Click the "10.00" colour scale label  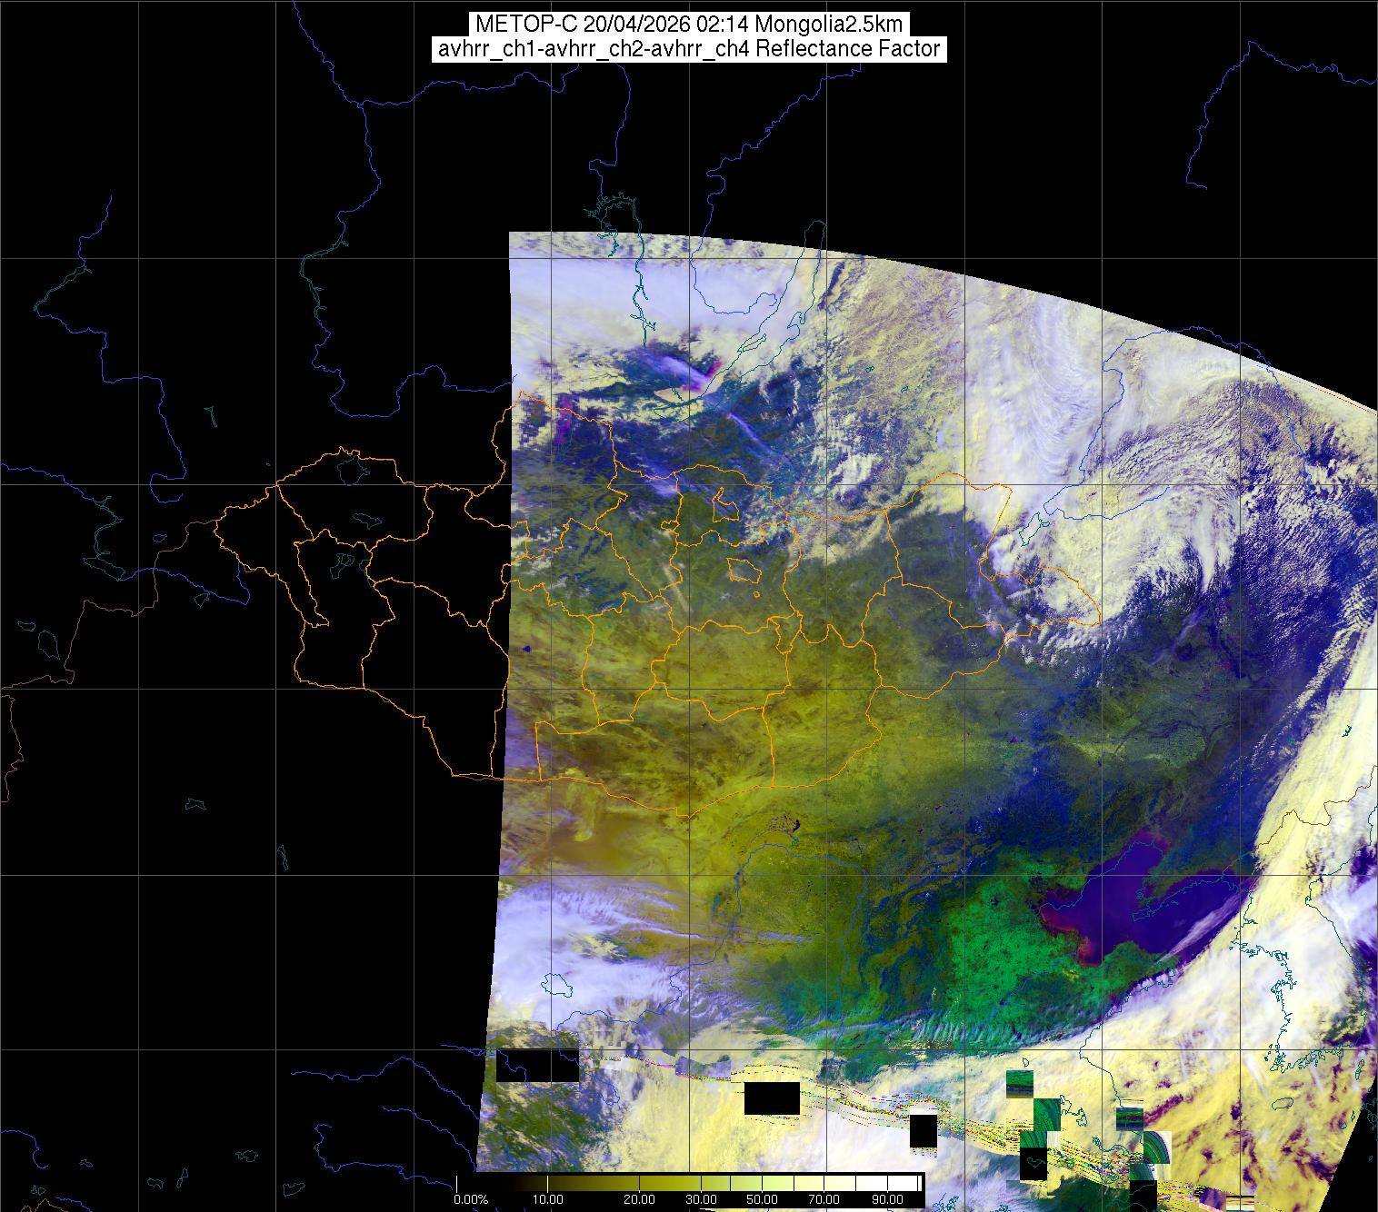(x=546, y=1200)
